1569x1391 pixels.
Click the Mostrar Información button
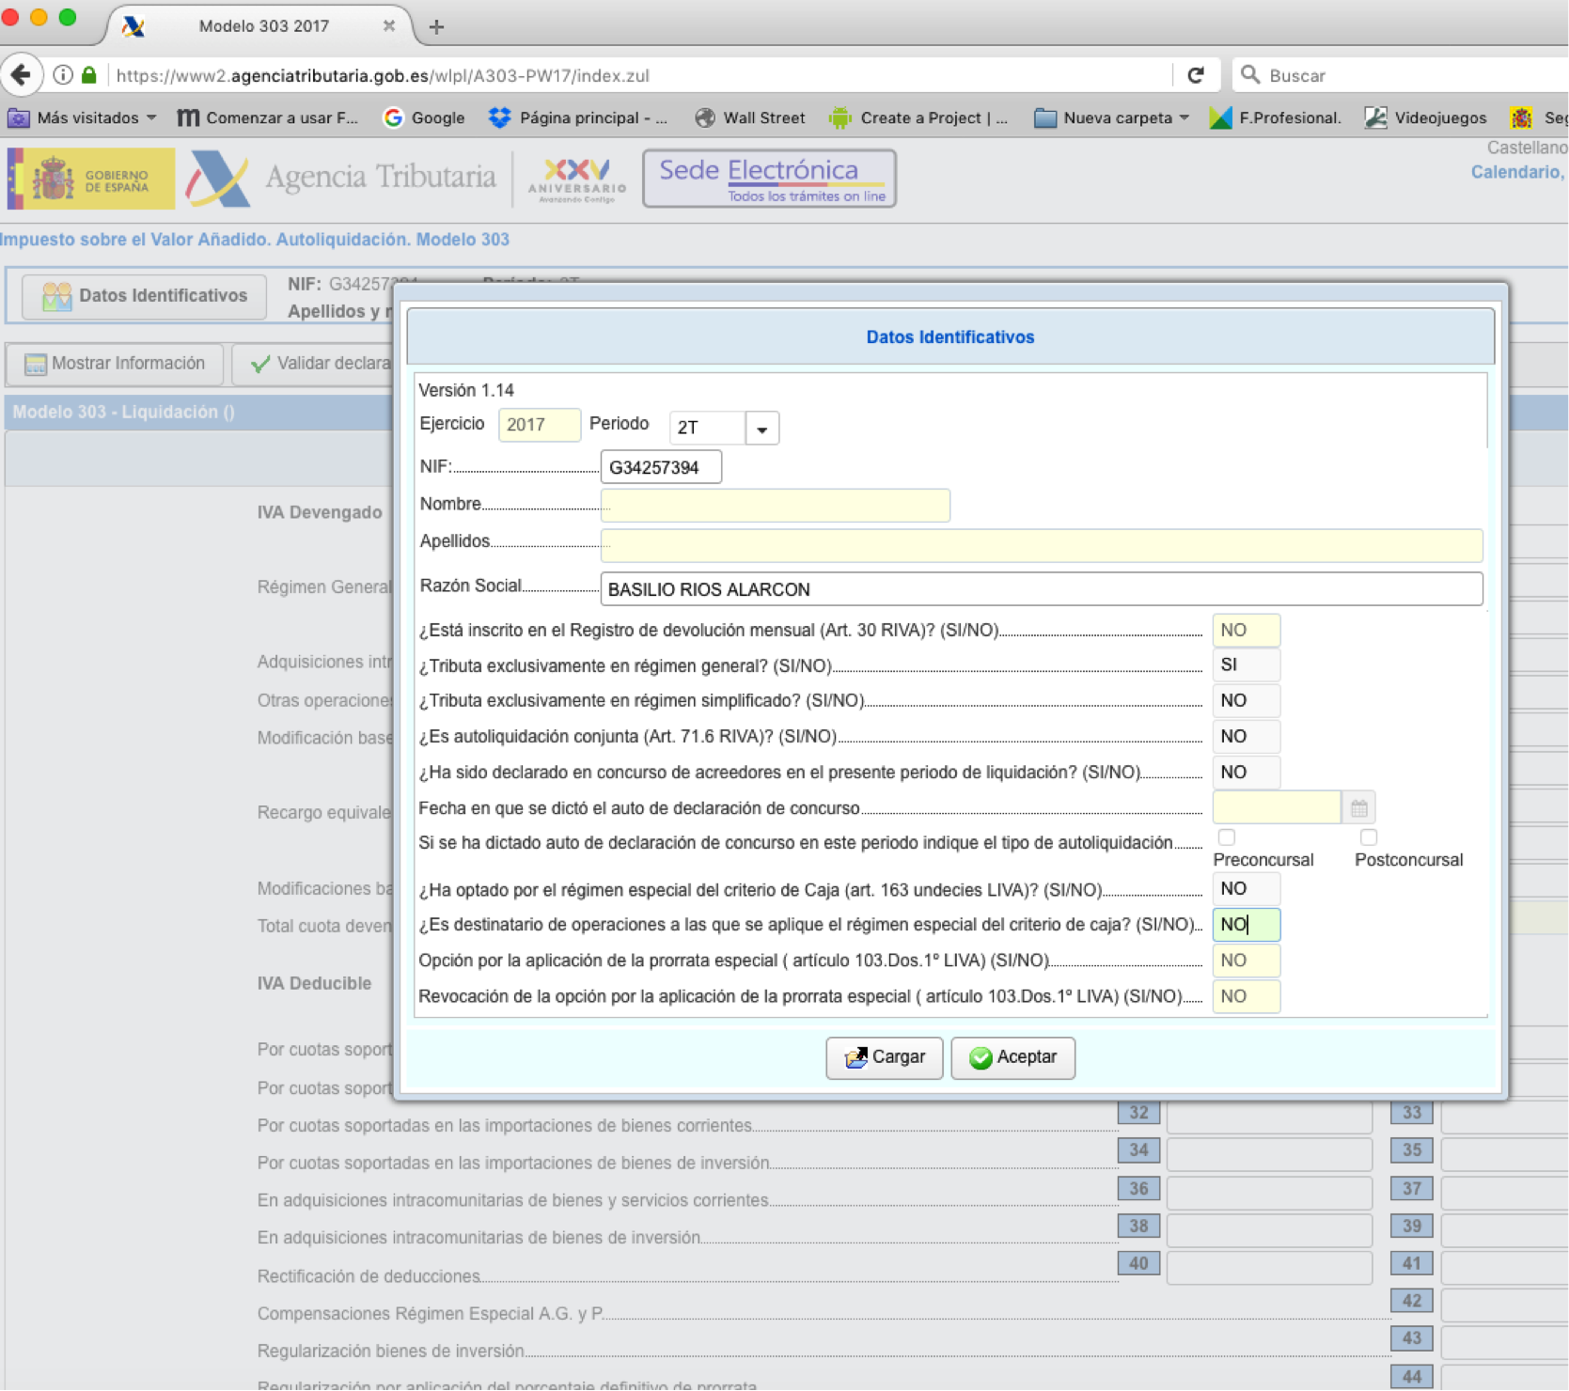click(x=115, y=364)
